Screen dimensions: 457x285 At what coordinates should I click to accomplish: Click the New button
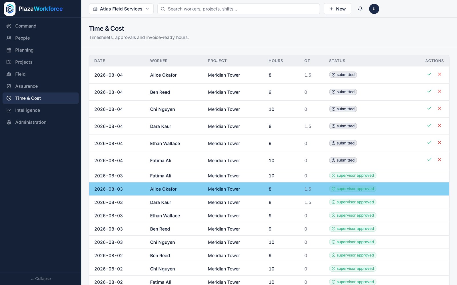click(x=337, y=9)
